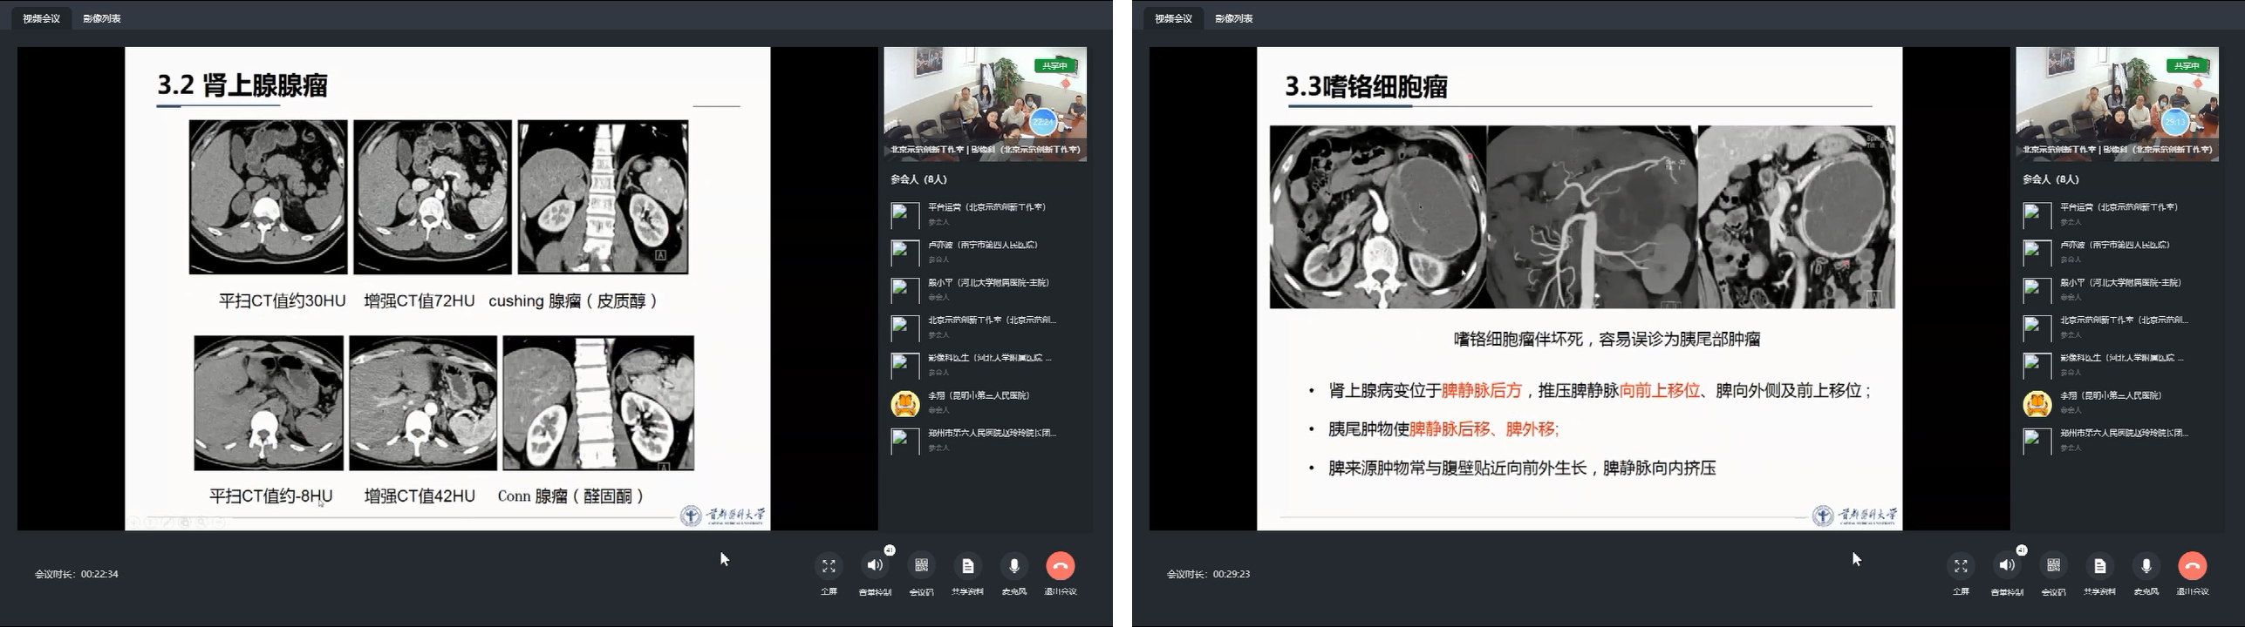Click 李翔's Garfield avatar in right window
The height and width of the screenshot is (627, 2245).
[2037, 403]
